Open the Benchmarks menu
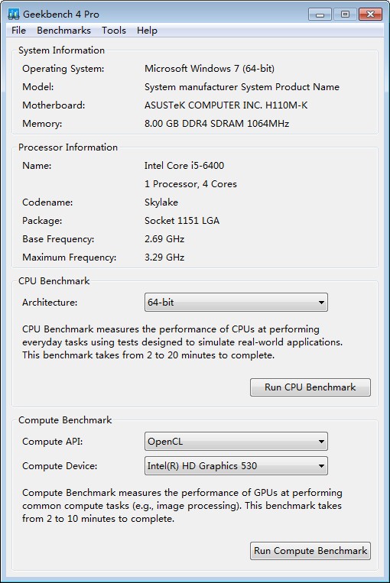Screen dimensions: 390x583 tap(63, 31)
